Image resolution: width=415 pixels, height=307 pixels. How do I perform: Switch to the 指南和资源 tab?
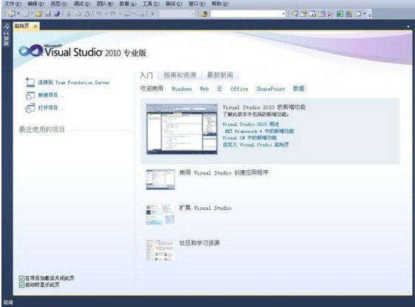(180, 75)
